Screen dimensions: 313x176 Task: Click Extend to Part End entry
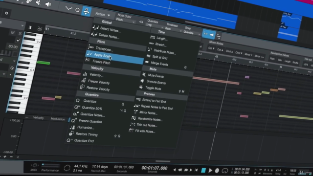[154, 101]
